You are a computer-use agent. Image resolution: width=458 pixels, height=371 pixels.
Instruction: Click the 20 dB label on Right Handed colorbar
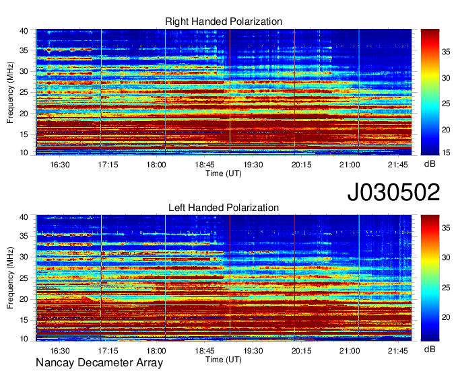446,130
